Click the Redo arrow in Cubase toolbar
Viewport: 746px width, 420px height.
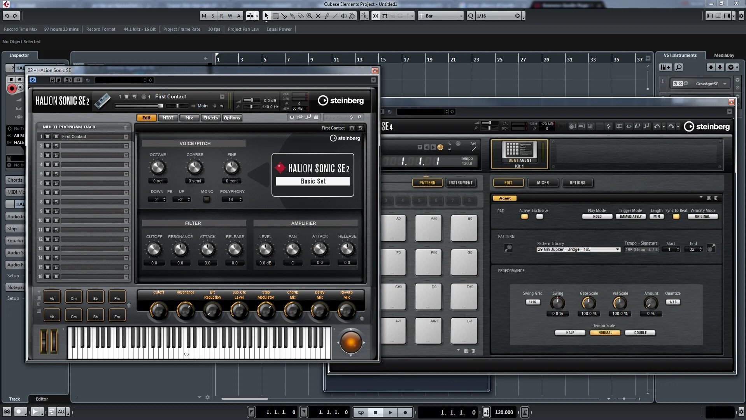pyautogui.click(x=16, y=16)
